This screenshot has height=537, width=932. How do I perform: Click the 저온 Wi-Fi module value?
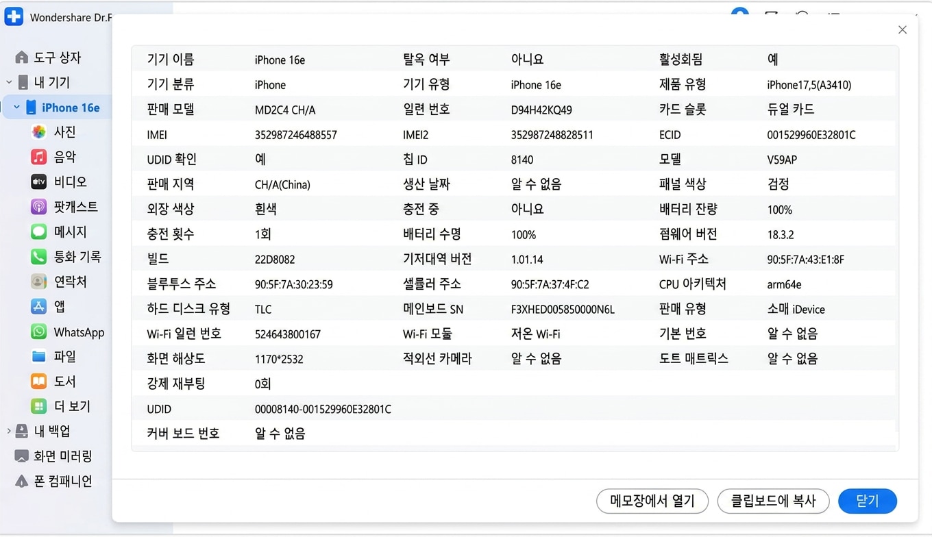pos(536,334)
